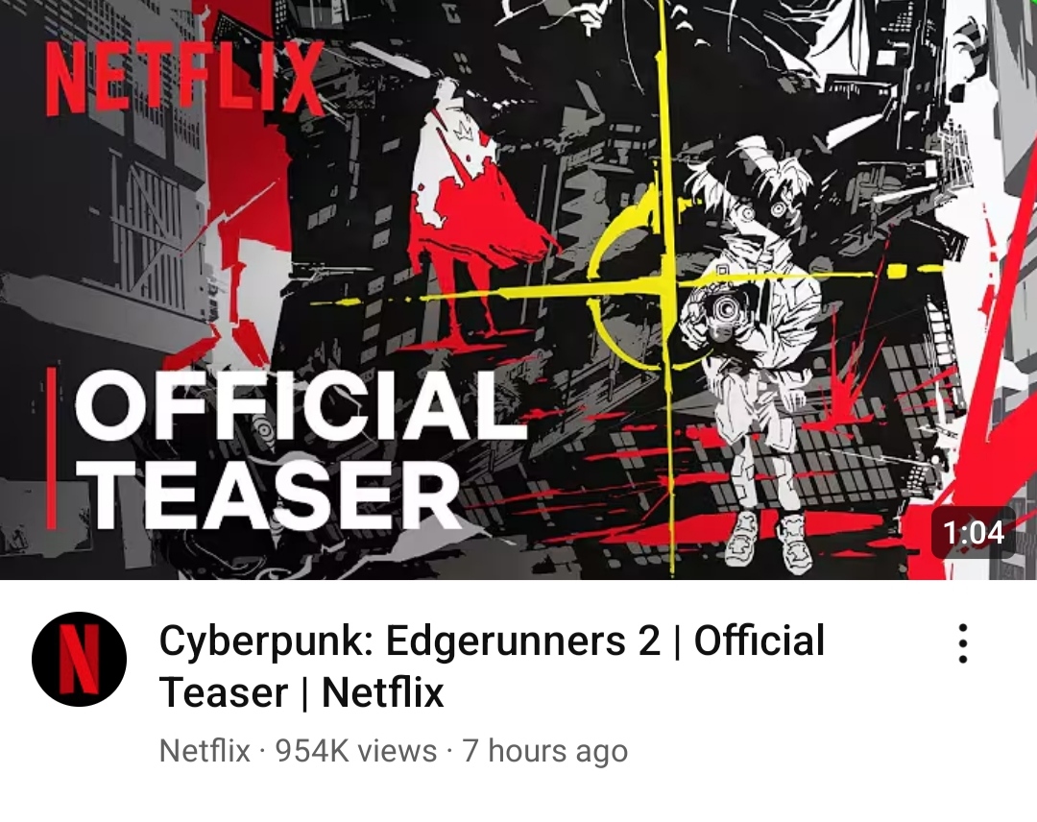Click the yellow crosshair center in the thumbnail

(x=664, y=285)
